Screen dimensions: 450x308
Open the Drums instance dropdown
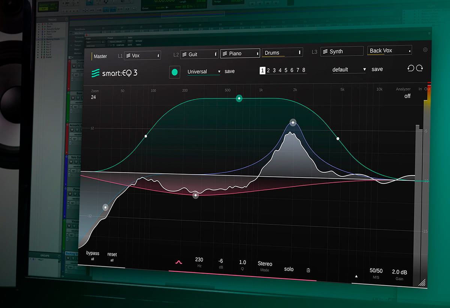[x=282, y=53]
